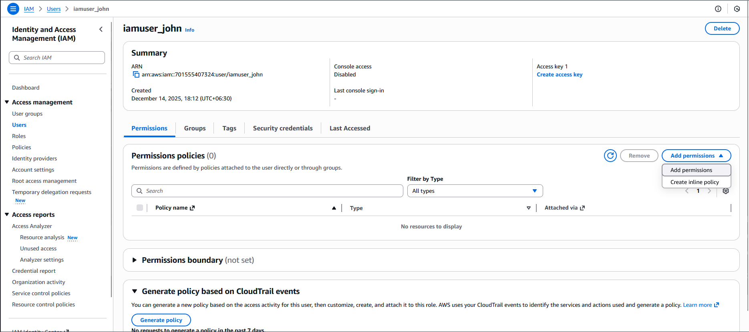Open Policies in the sidebar

(22, 147)
